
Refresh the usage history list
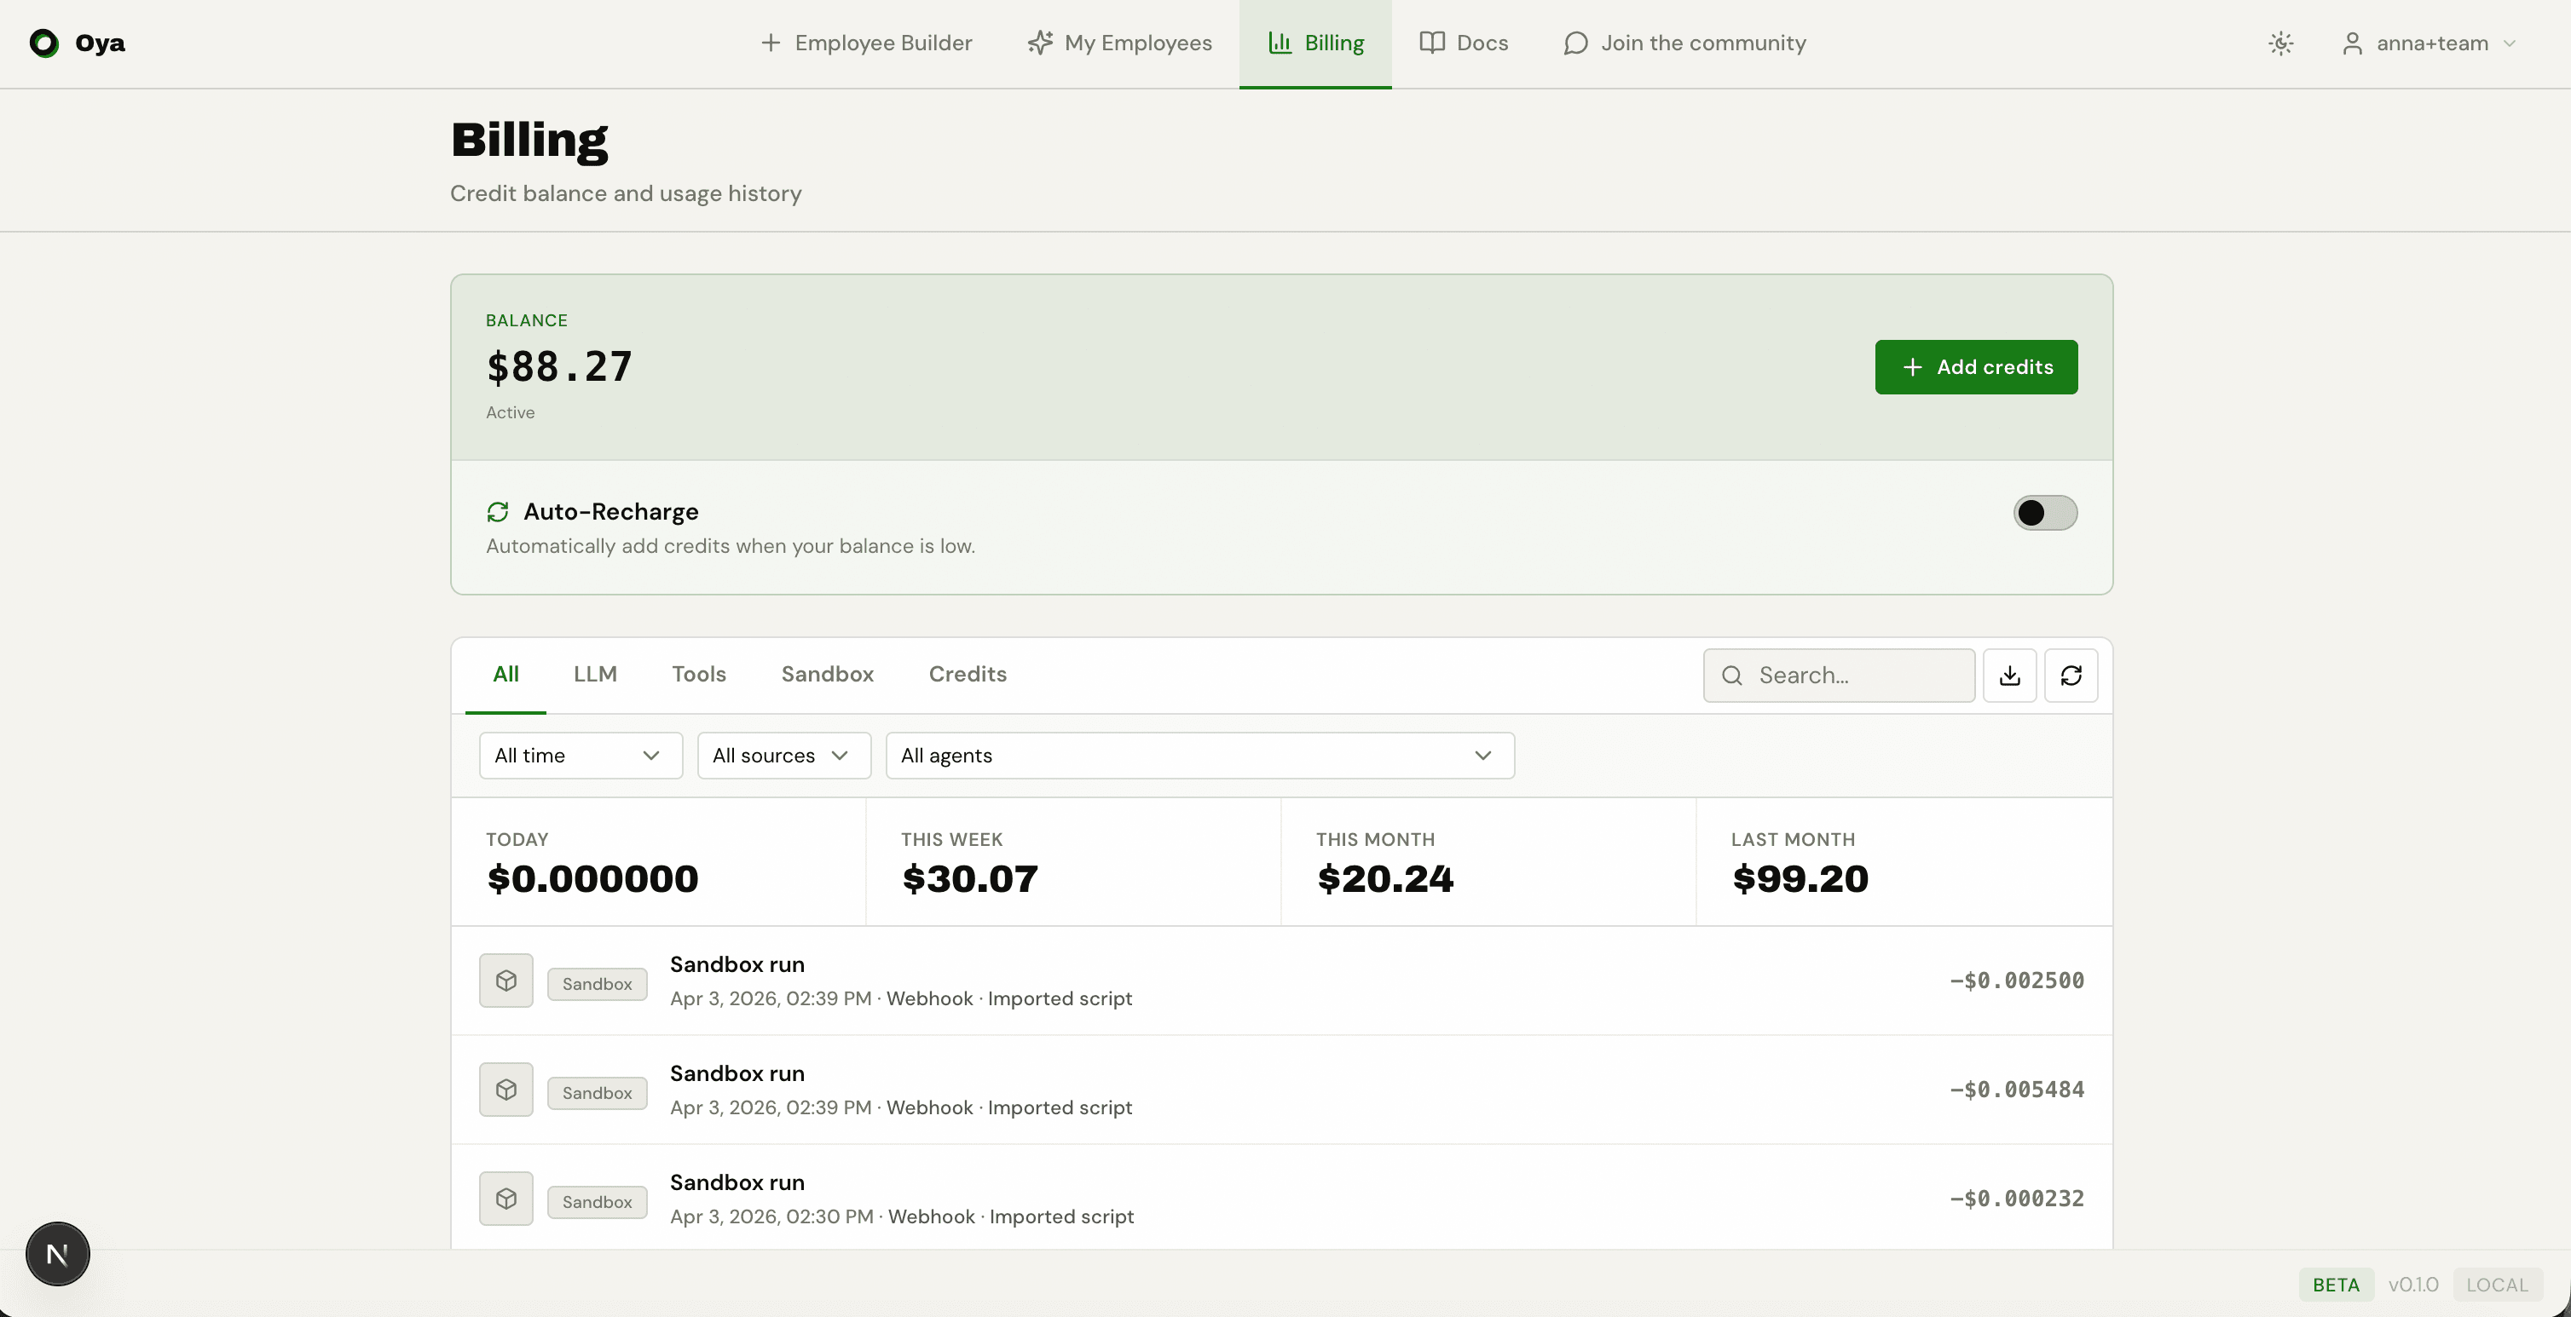[2072, 676]
